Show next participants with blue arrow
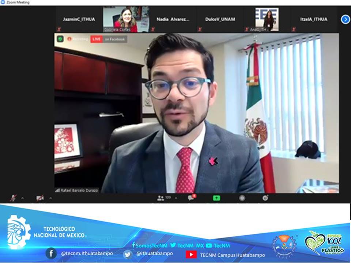351x263 pixels. click(x=345, y=19)
